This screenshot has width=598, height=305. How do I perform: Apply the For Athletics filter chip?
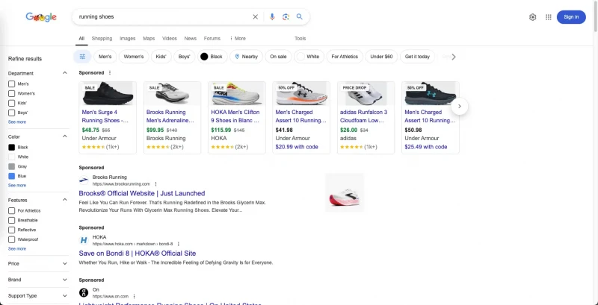[x=345, y=57]
